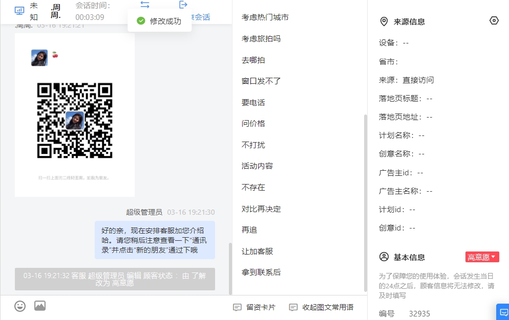Image resolution: width=509 pixels, height=320 pixels.
Task: Click the 落地页标题 field row
Action: 406,99
